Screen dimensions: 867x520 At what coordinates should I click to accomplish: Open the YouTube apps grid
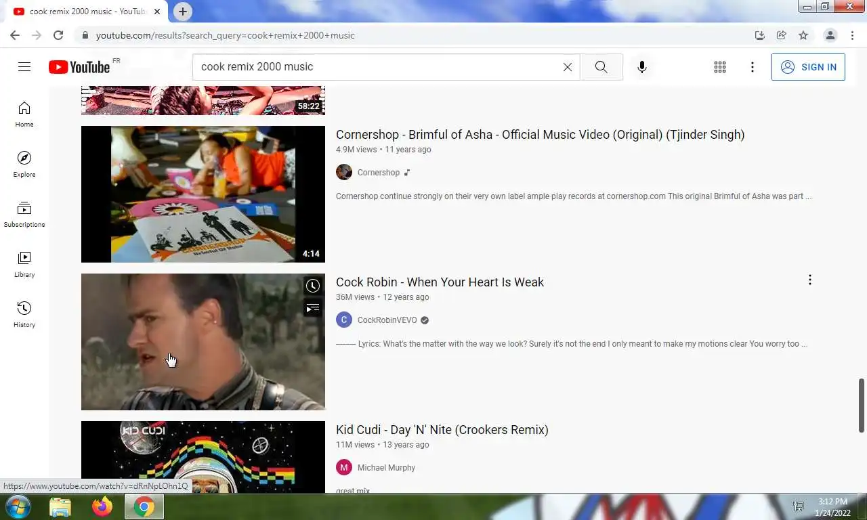720,67
